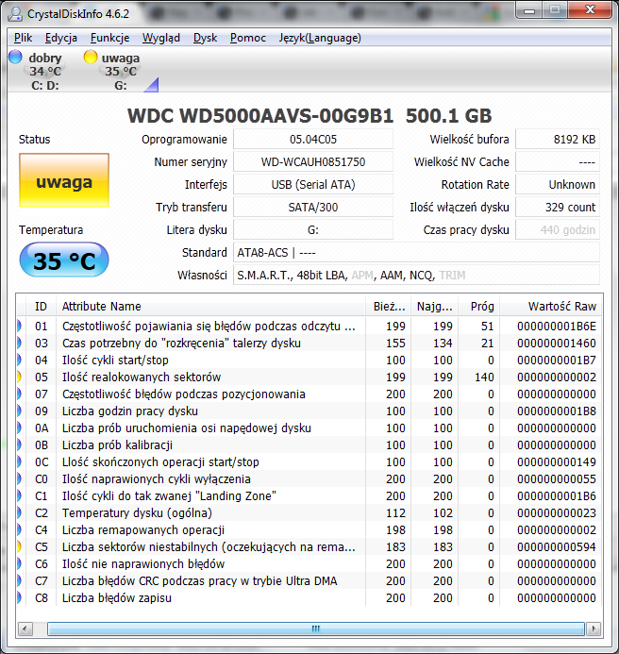Click the scrollbar left arrow

pyautogui.click(x=25, y=629)
